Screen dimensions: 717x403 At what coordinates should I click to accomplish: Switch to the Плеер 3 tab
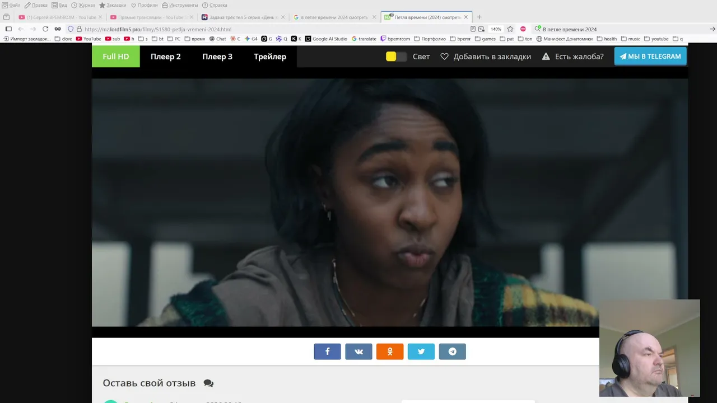coord(217,57)
